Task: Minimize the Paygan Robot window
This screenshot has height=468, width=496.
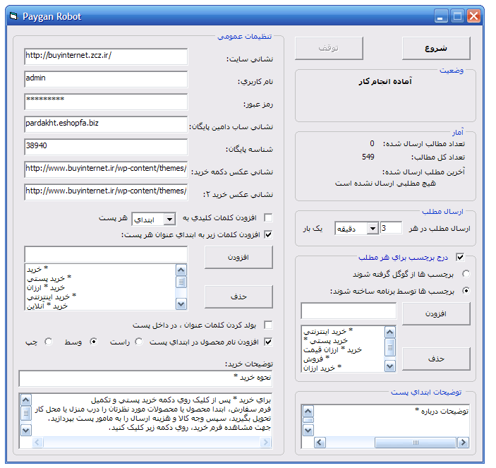Action: pos(441,16)
